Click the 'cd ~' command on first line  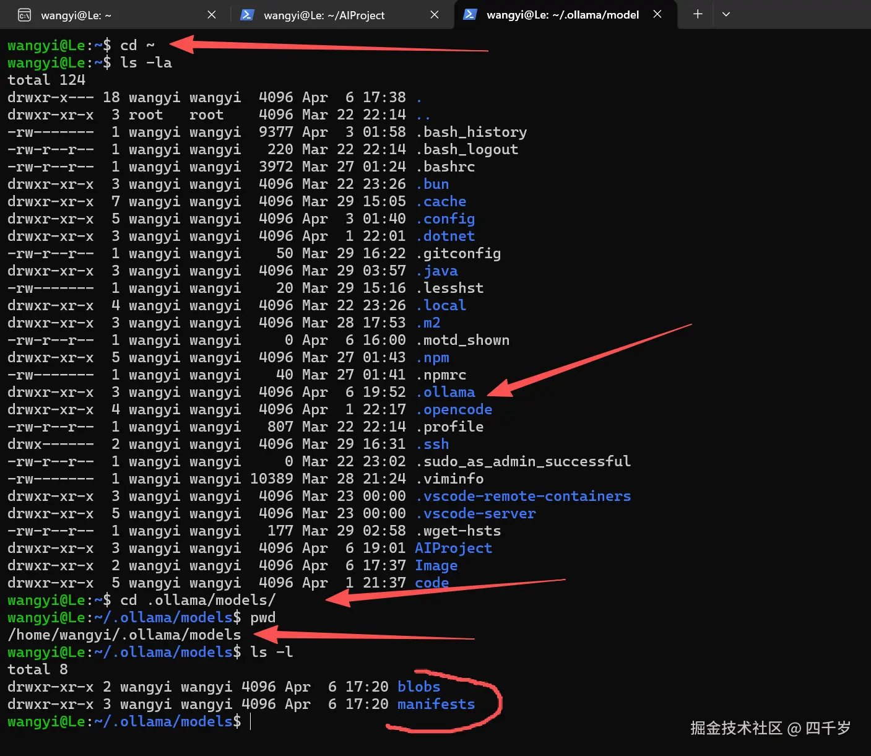point(137,45)
